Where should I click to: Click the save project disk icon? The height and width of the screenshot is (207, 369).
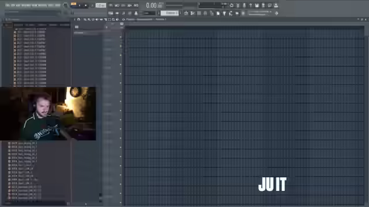257,5
